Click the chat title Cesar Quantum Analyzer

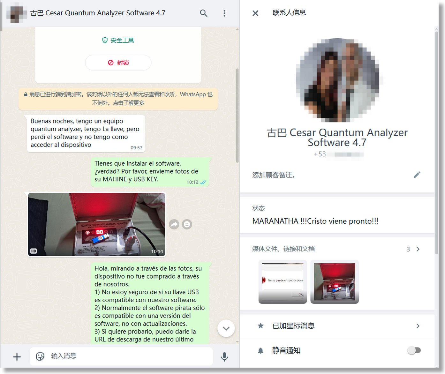point(98,13)
